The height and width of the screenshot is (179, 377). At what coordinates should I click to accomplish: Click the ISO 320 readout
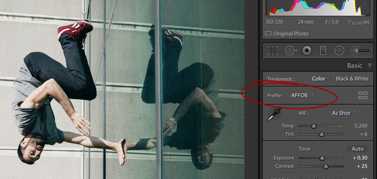pyautogui.click(x=274, y=22)
